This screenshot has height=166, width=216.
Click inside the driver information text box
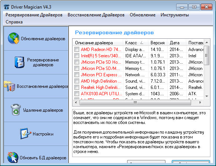[x=141, y=133]
